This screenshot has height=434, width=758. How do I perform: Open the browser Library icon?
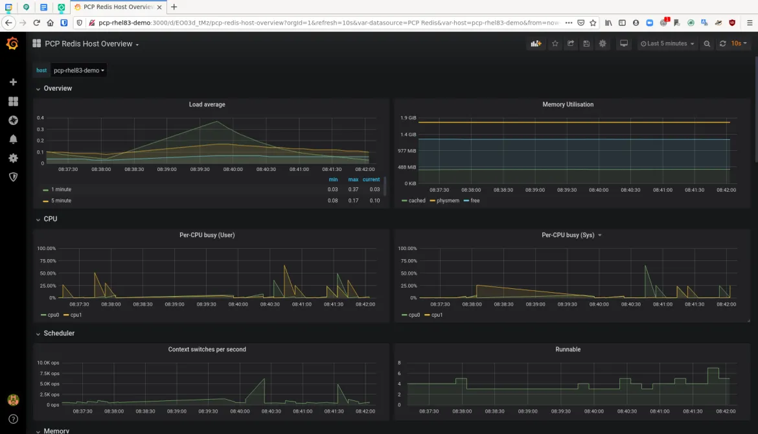coord(608,23)
